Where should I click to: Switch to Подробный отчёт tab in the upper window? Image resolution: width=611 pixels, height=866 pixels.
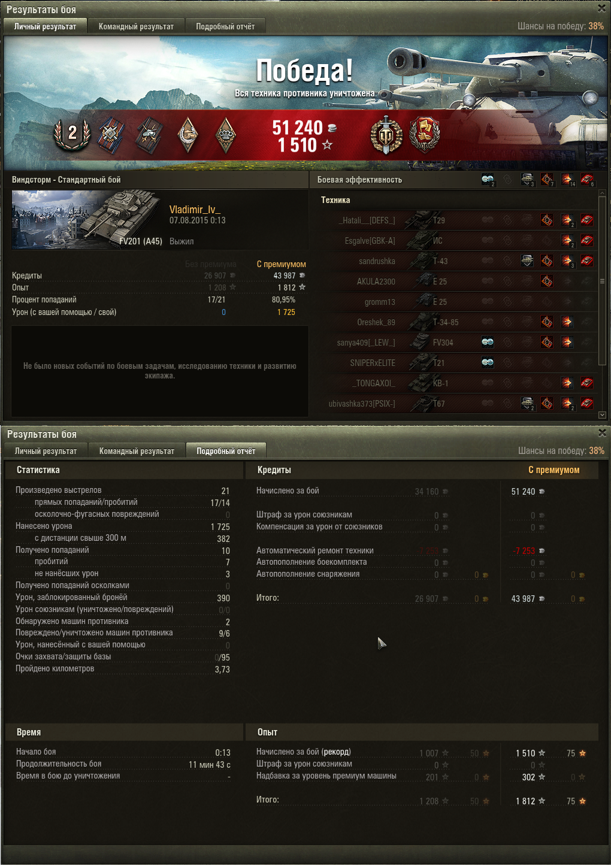click(225, 26)
